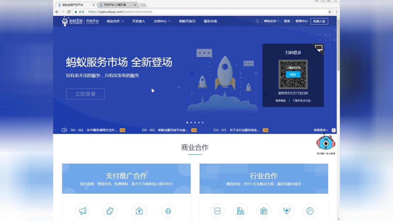393x221 pixels.
Task: Close the 蚂蚁金服开放平台 browser tab
Action: coord(94,5)
